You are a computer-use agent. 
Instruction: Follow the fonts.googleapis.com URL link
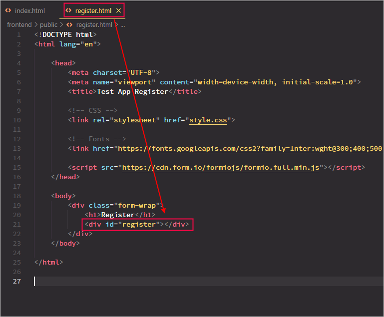[x=250, y=149]
